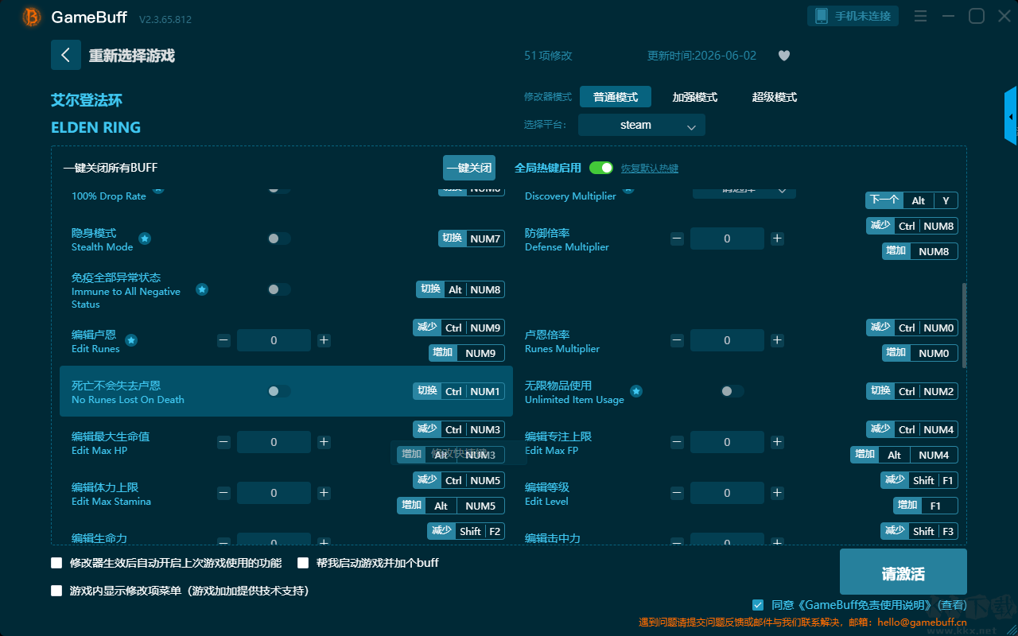Image resolution: width=1018 pixels, height=636 pixels.
Task: Decrease Edit Max HP with minus
Action: 223,442
